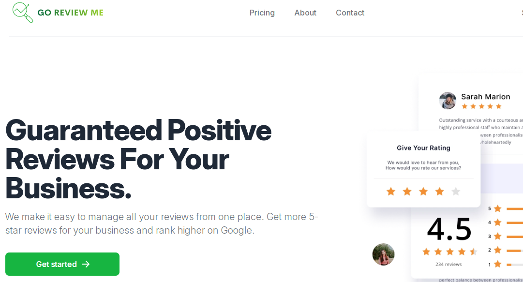Screen dimensions: 523x282
Task: Click the arrow icon inside Get started
Action: (x=86, y=264)
